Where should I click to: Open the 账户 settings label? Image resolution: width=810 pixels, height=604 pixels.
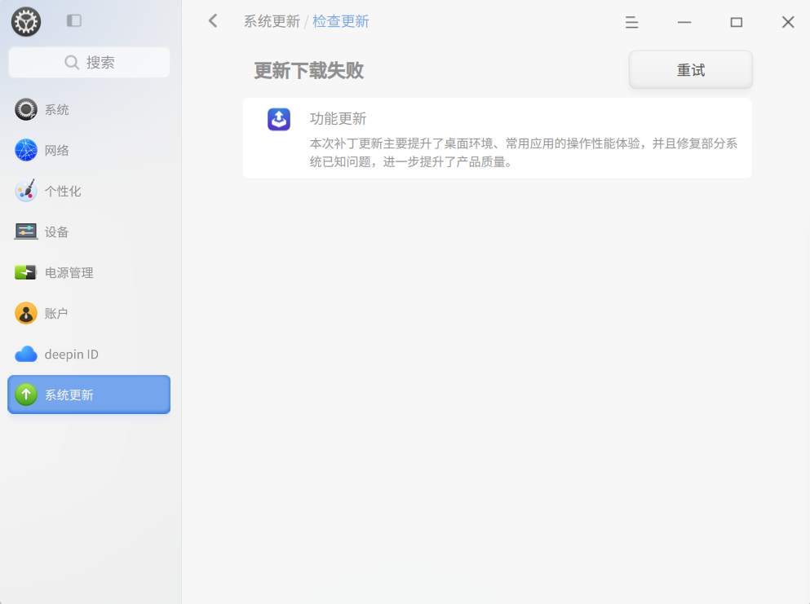pos(55,313)
